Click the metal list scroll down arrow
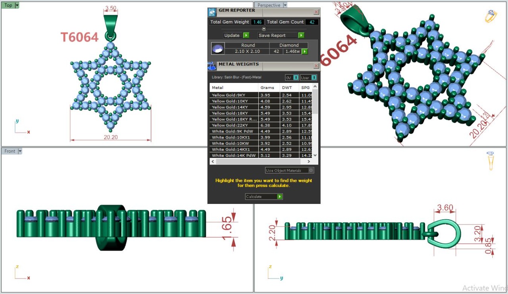This screenshot has width=508, height=294. point(315,156)
